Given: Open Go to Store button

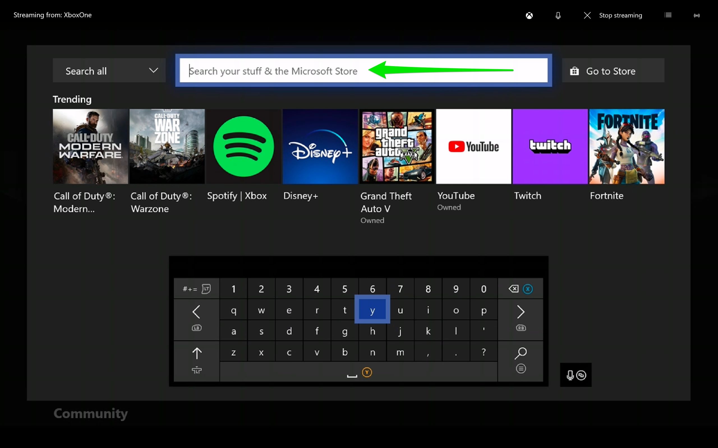Looking at the screenshot, I should 613,71.
